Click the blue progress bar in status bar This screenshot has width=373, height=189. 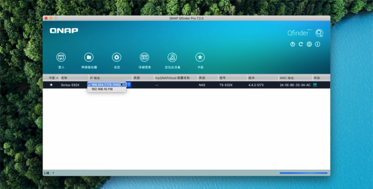(304, 173)
